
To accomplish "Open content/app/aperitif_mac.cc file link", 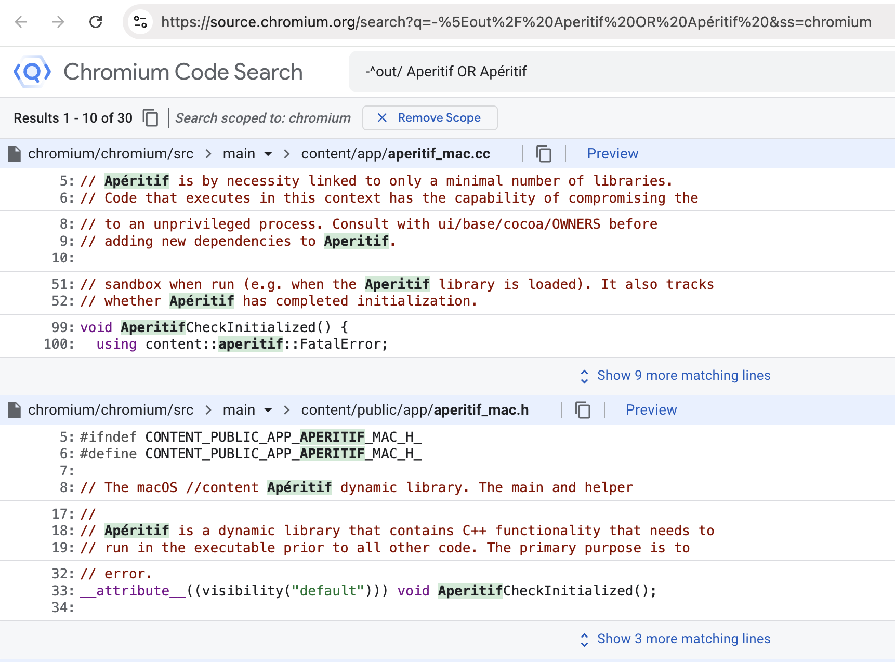I will [x=396, y=154].
